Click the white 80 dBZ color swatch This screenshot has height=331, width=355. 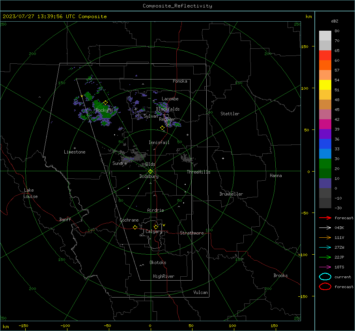click(325, 35)
